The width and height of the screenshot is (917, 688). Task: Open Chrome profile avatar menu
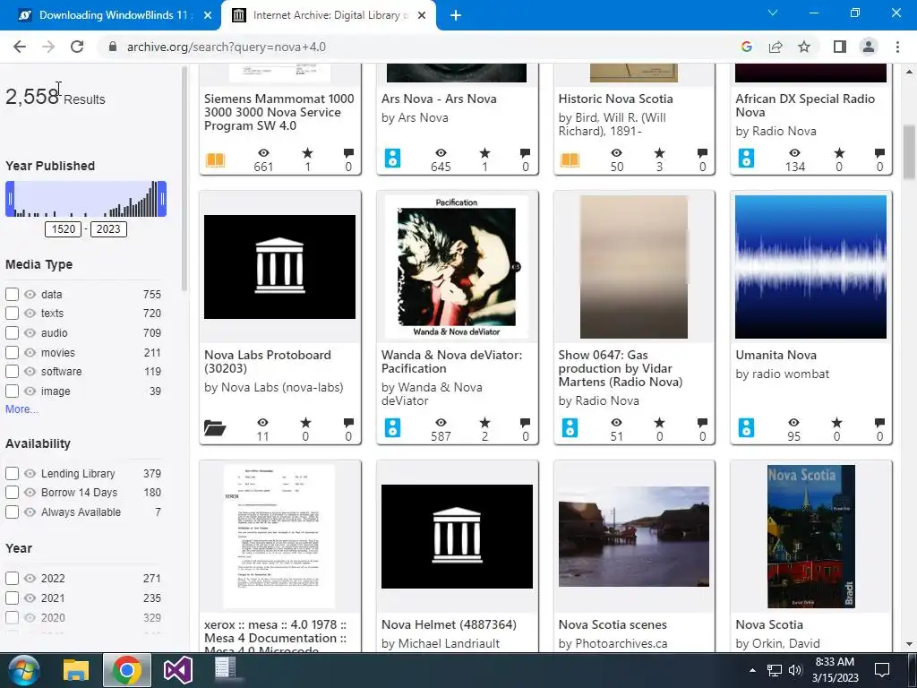(x=869, y=47)
